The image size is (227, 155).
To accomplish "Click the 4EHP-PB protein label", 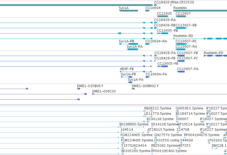I will pos(127,69).
